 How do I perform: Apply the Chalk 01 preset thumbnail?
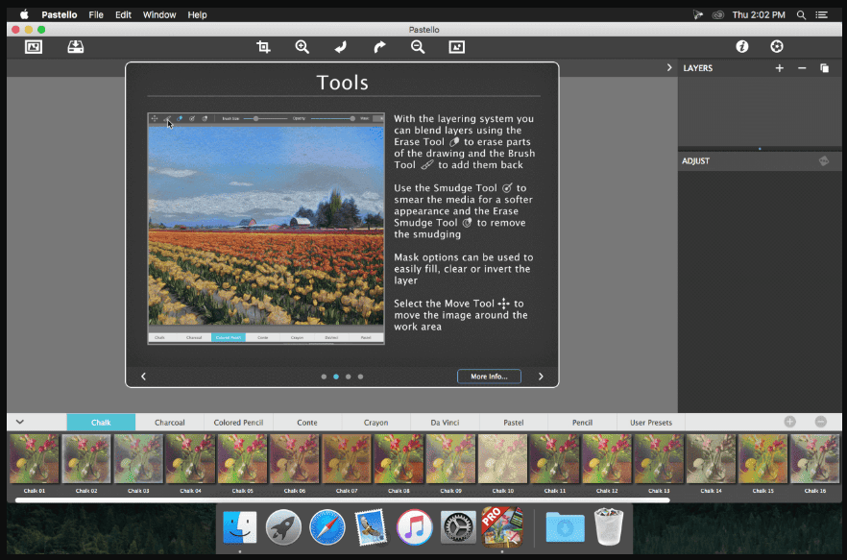click(35, 459)
